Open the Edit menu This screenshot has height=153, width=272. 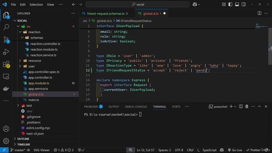(x=23, y=5)
